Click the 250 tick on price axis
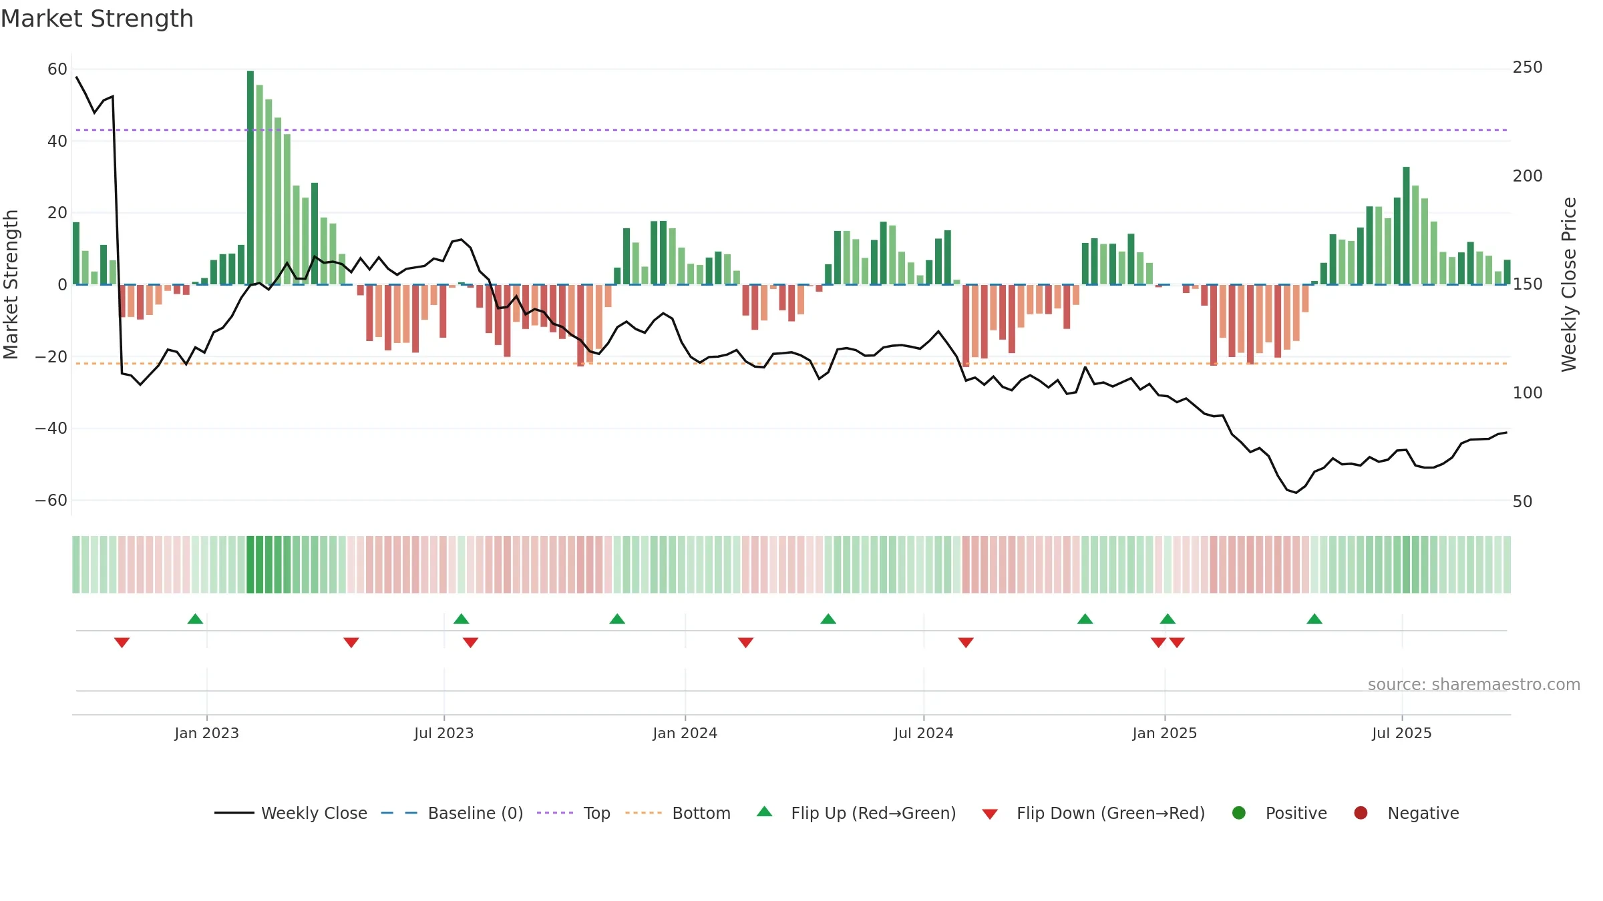 1528,67
